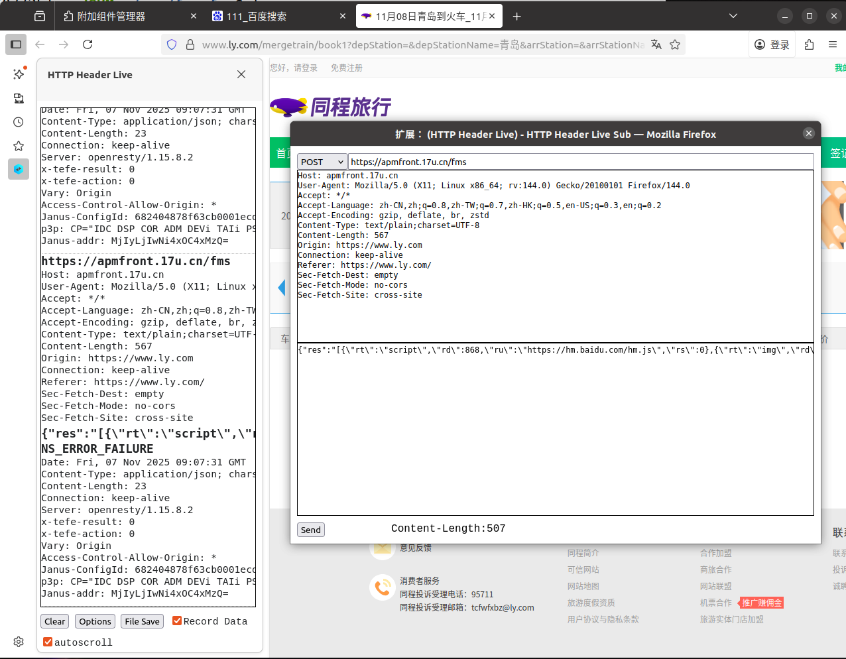The height and width of the screenshot is (659, 846).
Task: Open the POST method dropdown
Action: 322,162
